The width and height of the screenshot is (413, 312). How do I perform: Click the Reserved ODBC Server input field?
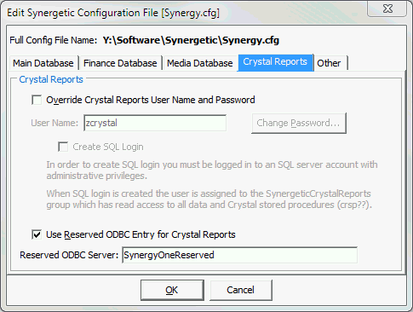239,255
